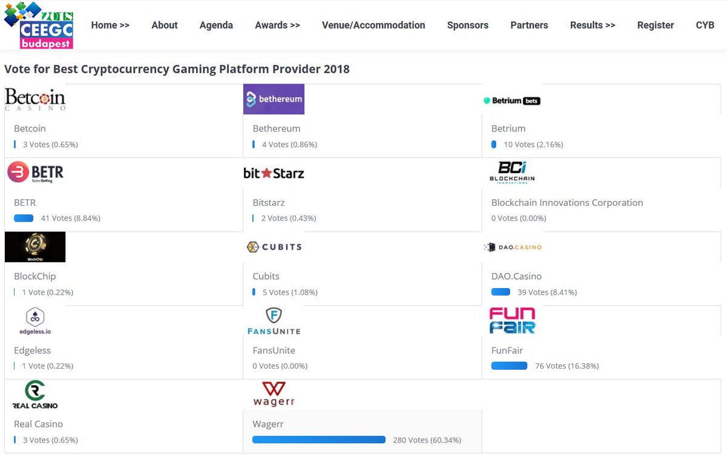Click the BCI Blockchain Innovations logo
726x460 pixels.
tap(512, 172)
